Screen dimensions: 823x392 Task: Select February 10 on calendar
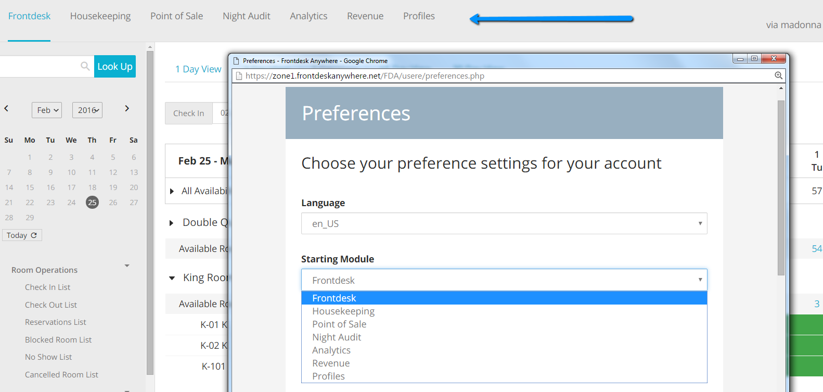pos(71,172)
